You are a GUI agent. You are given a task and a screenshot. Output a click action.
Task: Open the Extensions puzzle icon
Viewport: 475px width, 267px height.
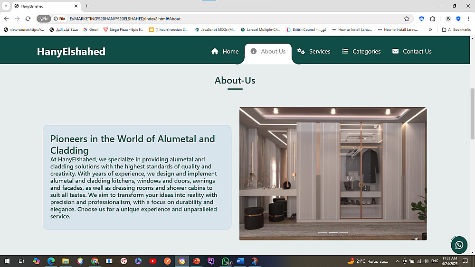click(x=432, y=19)
